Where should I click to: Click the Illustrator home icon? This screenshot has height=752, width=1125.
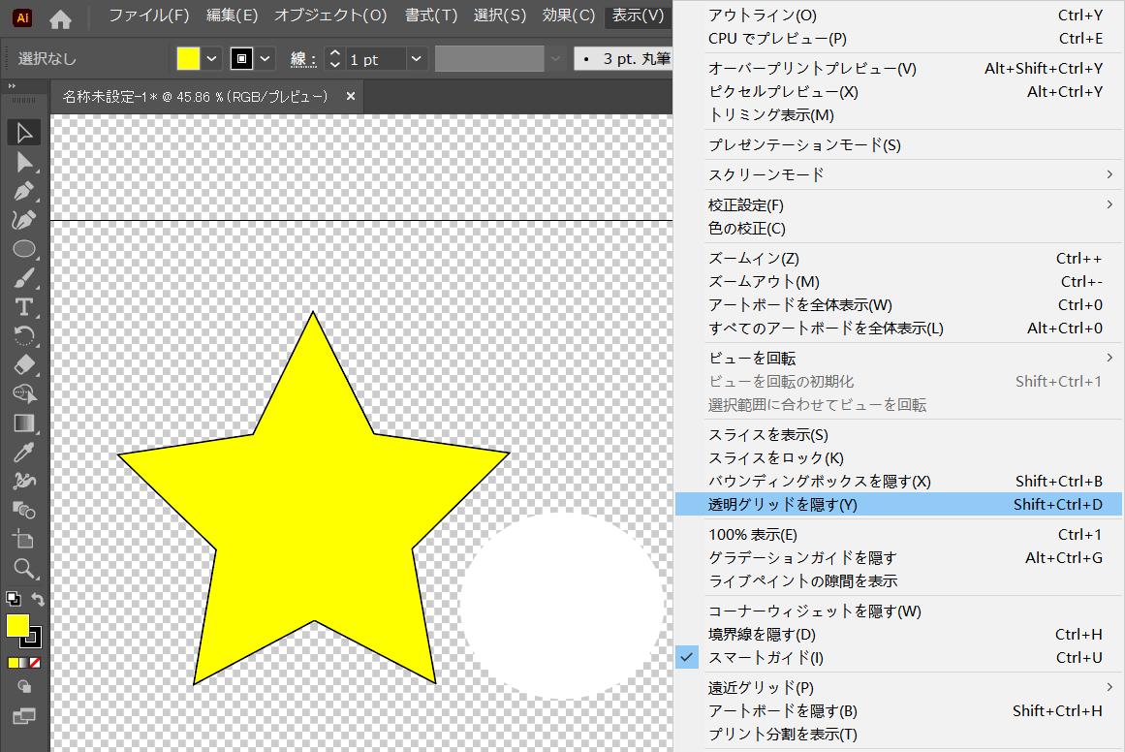(x=58, y=17)
